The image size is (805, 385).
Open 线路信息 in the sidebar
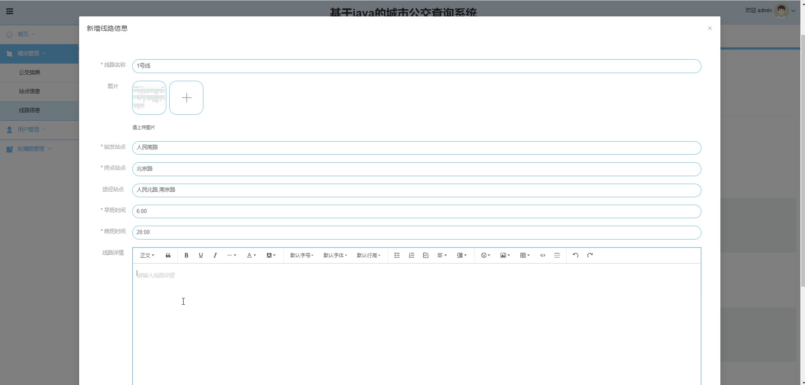pyautogui.click(x=39, y=110)
